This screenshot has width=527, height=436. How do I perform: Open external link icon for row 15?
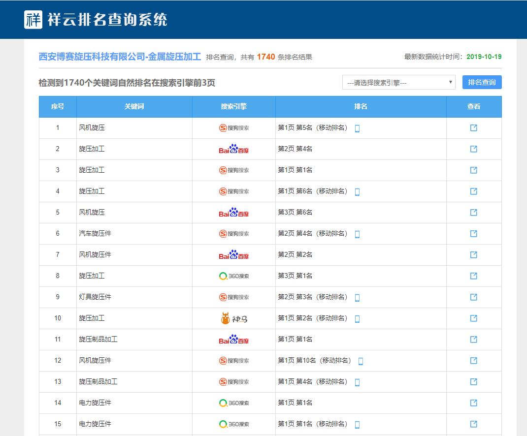473,424
